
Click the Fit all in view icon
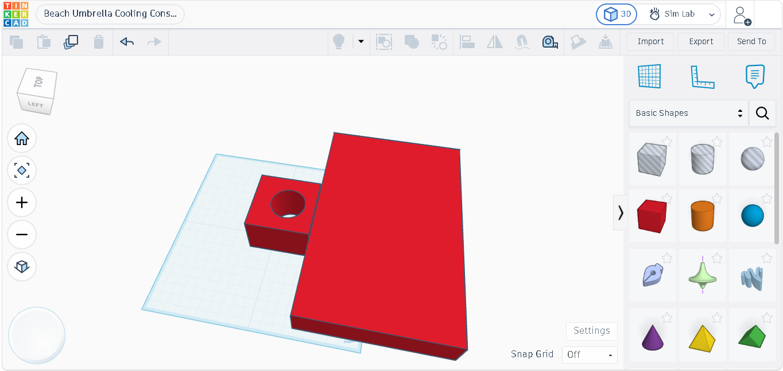[22, 170]
